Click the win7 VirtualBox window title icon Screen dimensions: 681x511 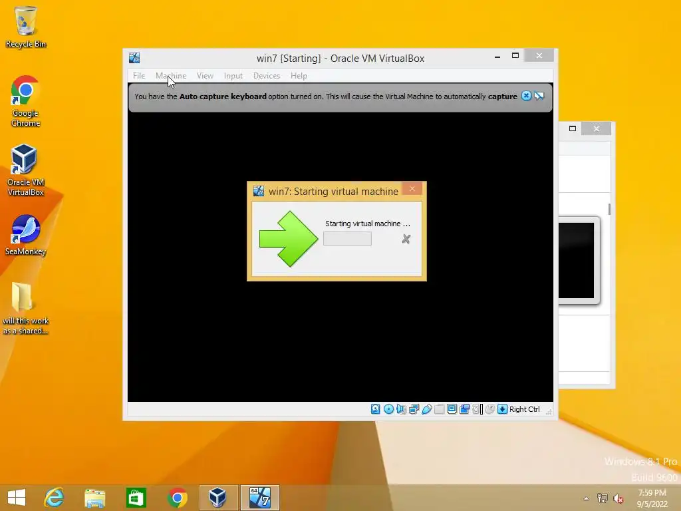pyautogui.click(x=134, y=58)
